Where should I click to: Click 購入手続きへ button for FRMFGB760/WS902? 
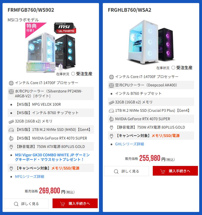click(x=75, y=203)
